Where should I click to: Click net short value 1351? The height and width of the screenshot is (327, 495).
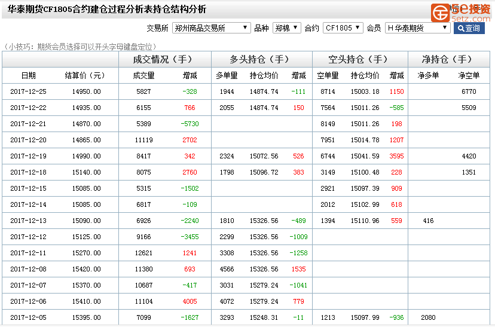(x=469, y=172)
